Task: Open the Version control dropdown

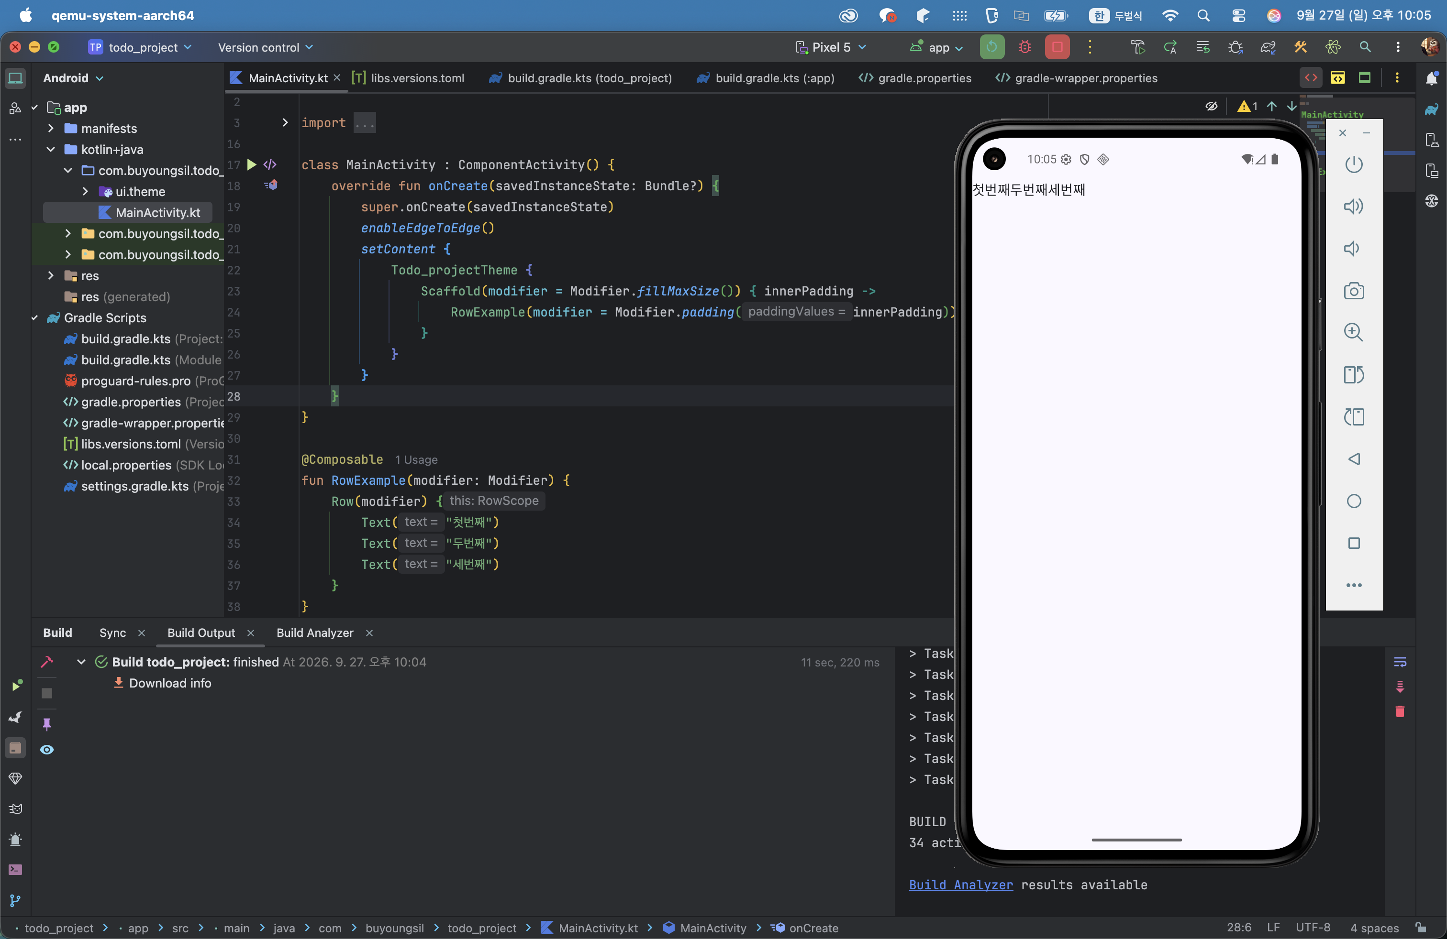Action: pos(265,47)
